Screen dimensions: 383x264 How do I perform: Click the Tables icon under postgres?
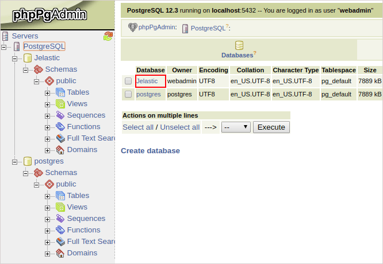click(60, 196)
